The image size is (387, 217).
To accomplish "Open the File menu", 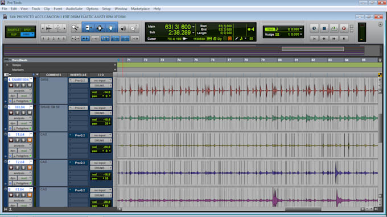I will pos(5,9).
